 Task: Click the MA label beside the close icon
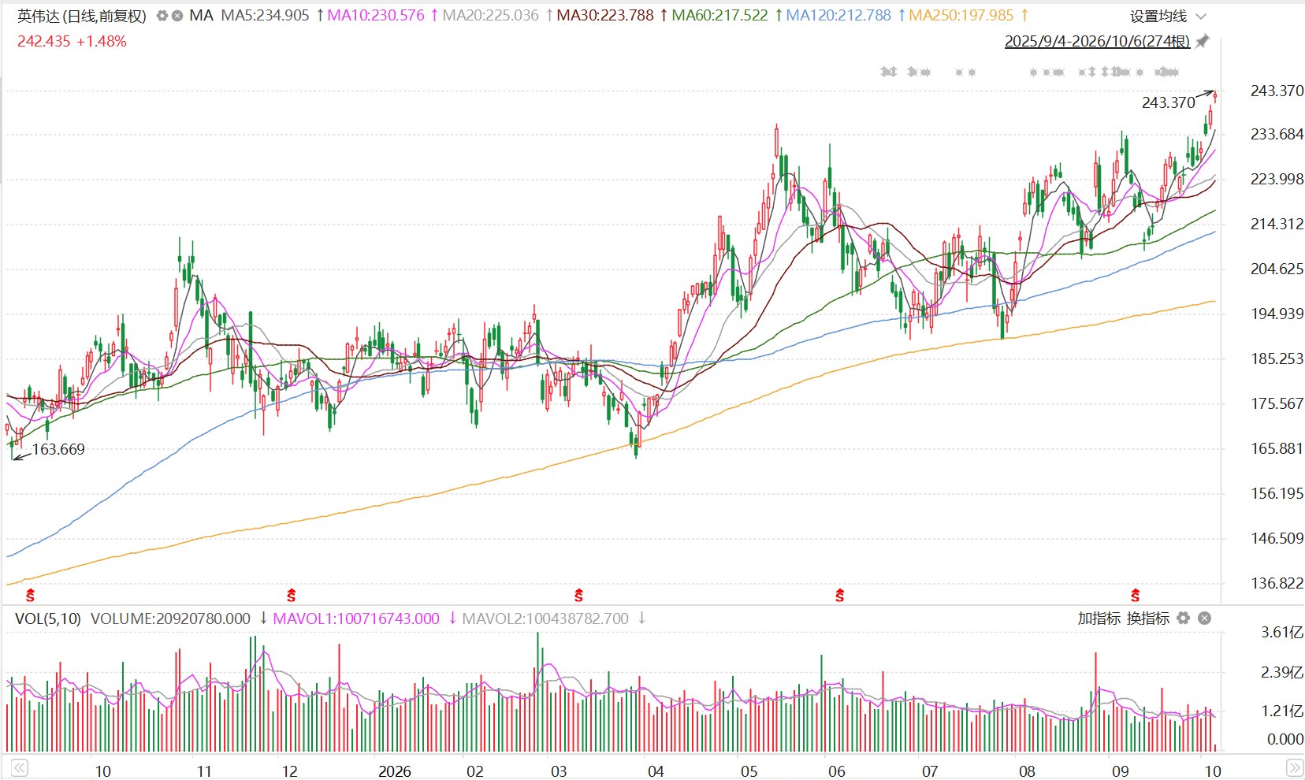[202, 16]
